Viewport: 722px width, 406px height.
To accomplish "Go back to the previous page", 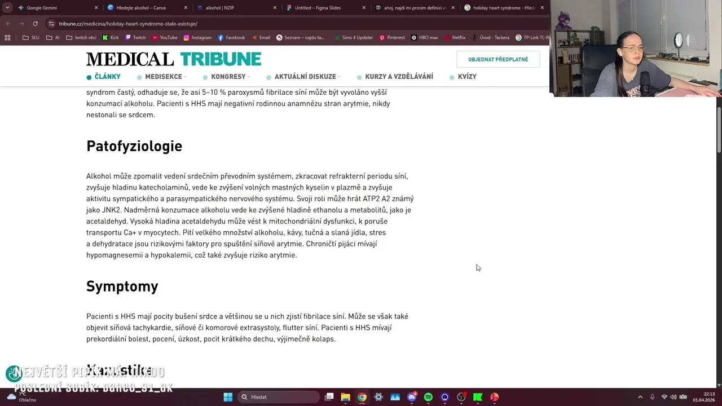I will pyautogui.click(x=8, y=24).
